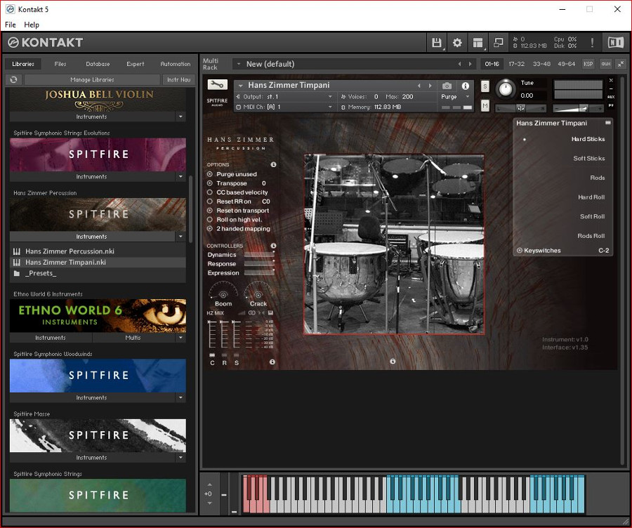Viewport: 632px width, 528px height.
Task: Switch to the Files tab
Action: point(60,64)
